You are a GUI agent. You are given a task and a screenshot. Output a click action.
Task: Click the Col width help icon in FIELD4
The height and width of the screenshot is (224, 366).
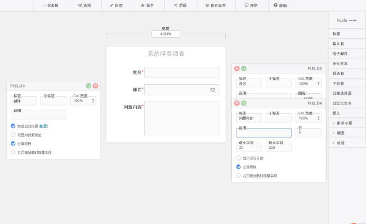pos(318,118)
